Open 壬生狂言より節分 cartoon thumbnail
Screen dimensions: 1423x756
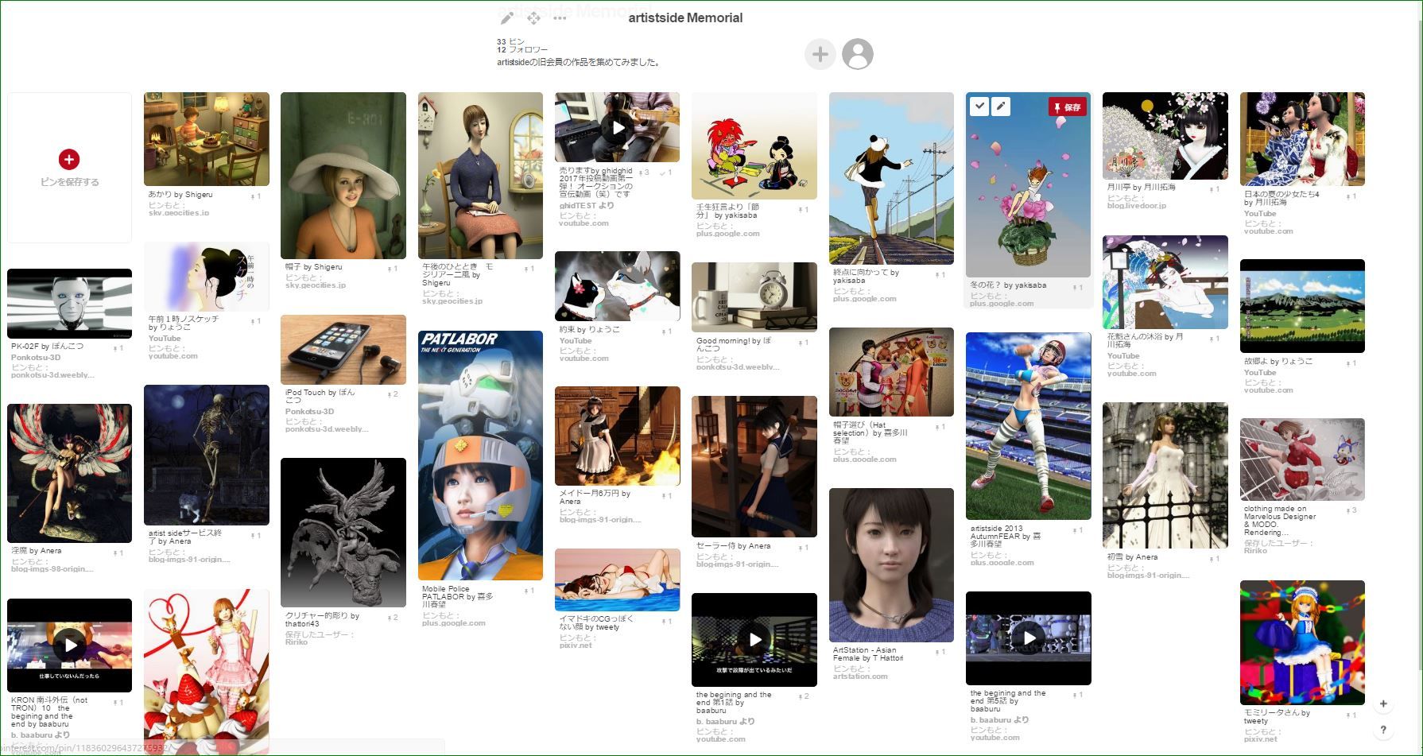754,145
